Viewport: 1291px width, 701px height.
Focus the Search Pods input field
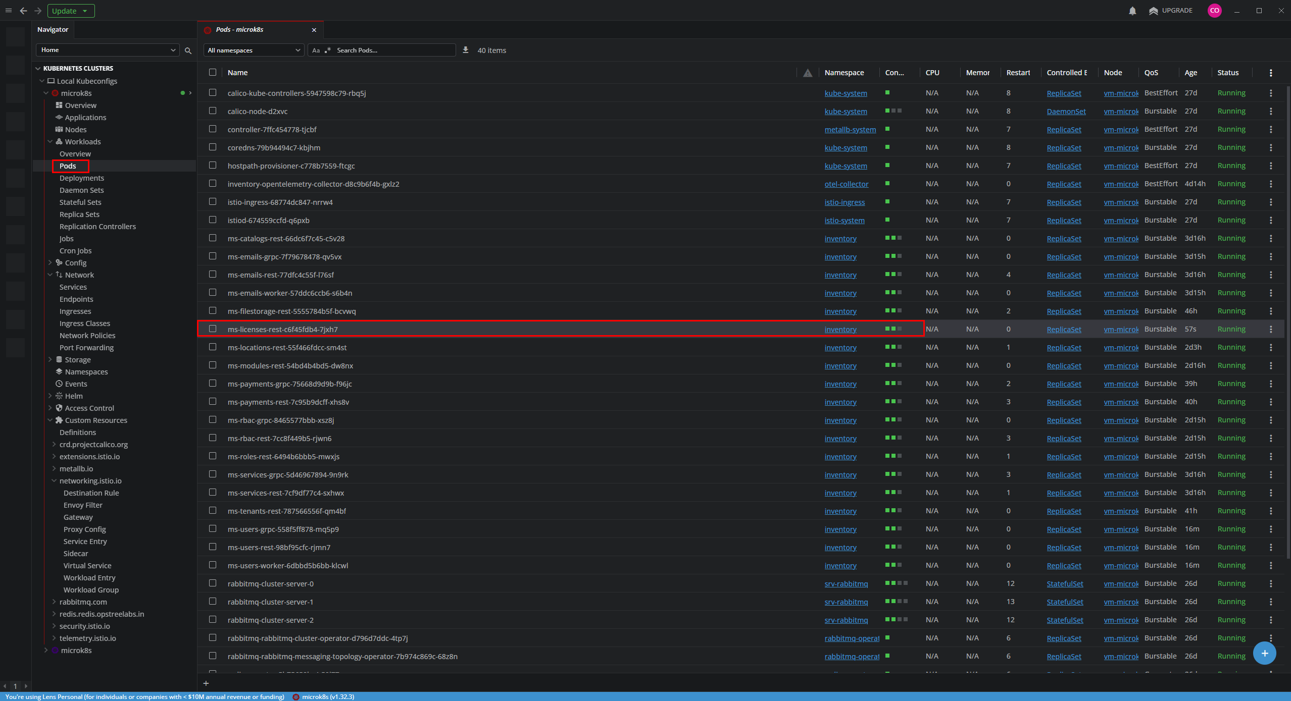394,50
